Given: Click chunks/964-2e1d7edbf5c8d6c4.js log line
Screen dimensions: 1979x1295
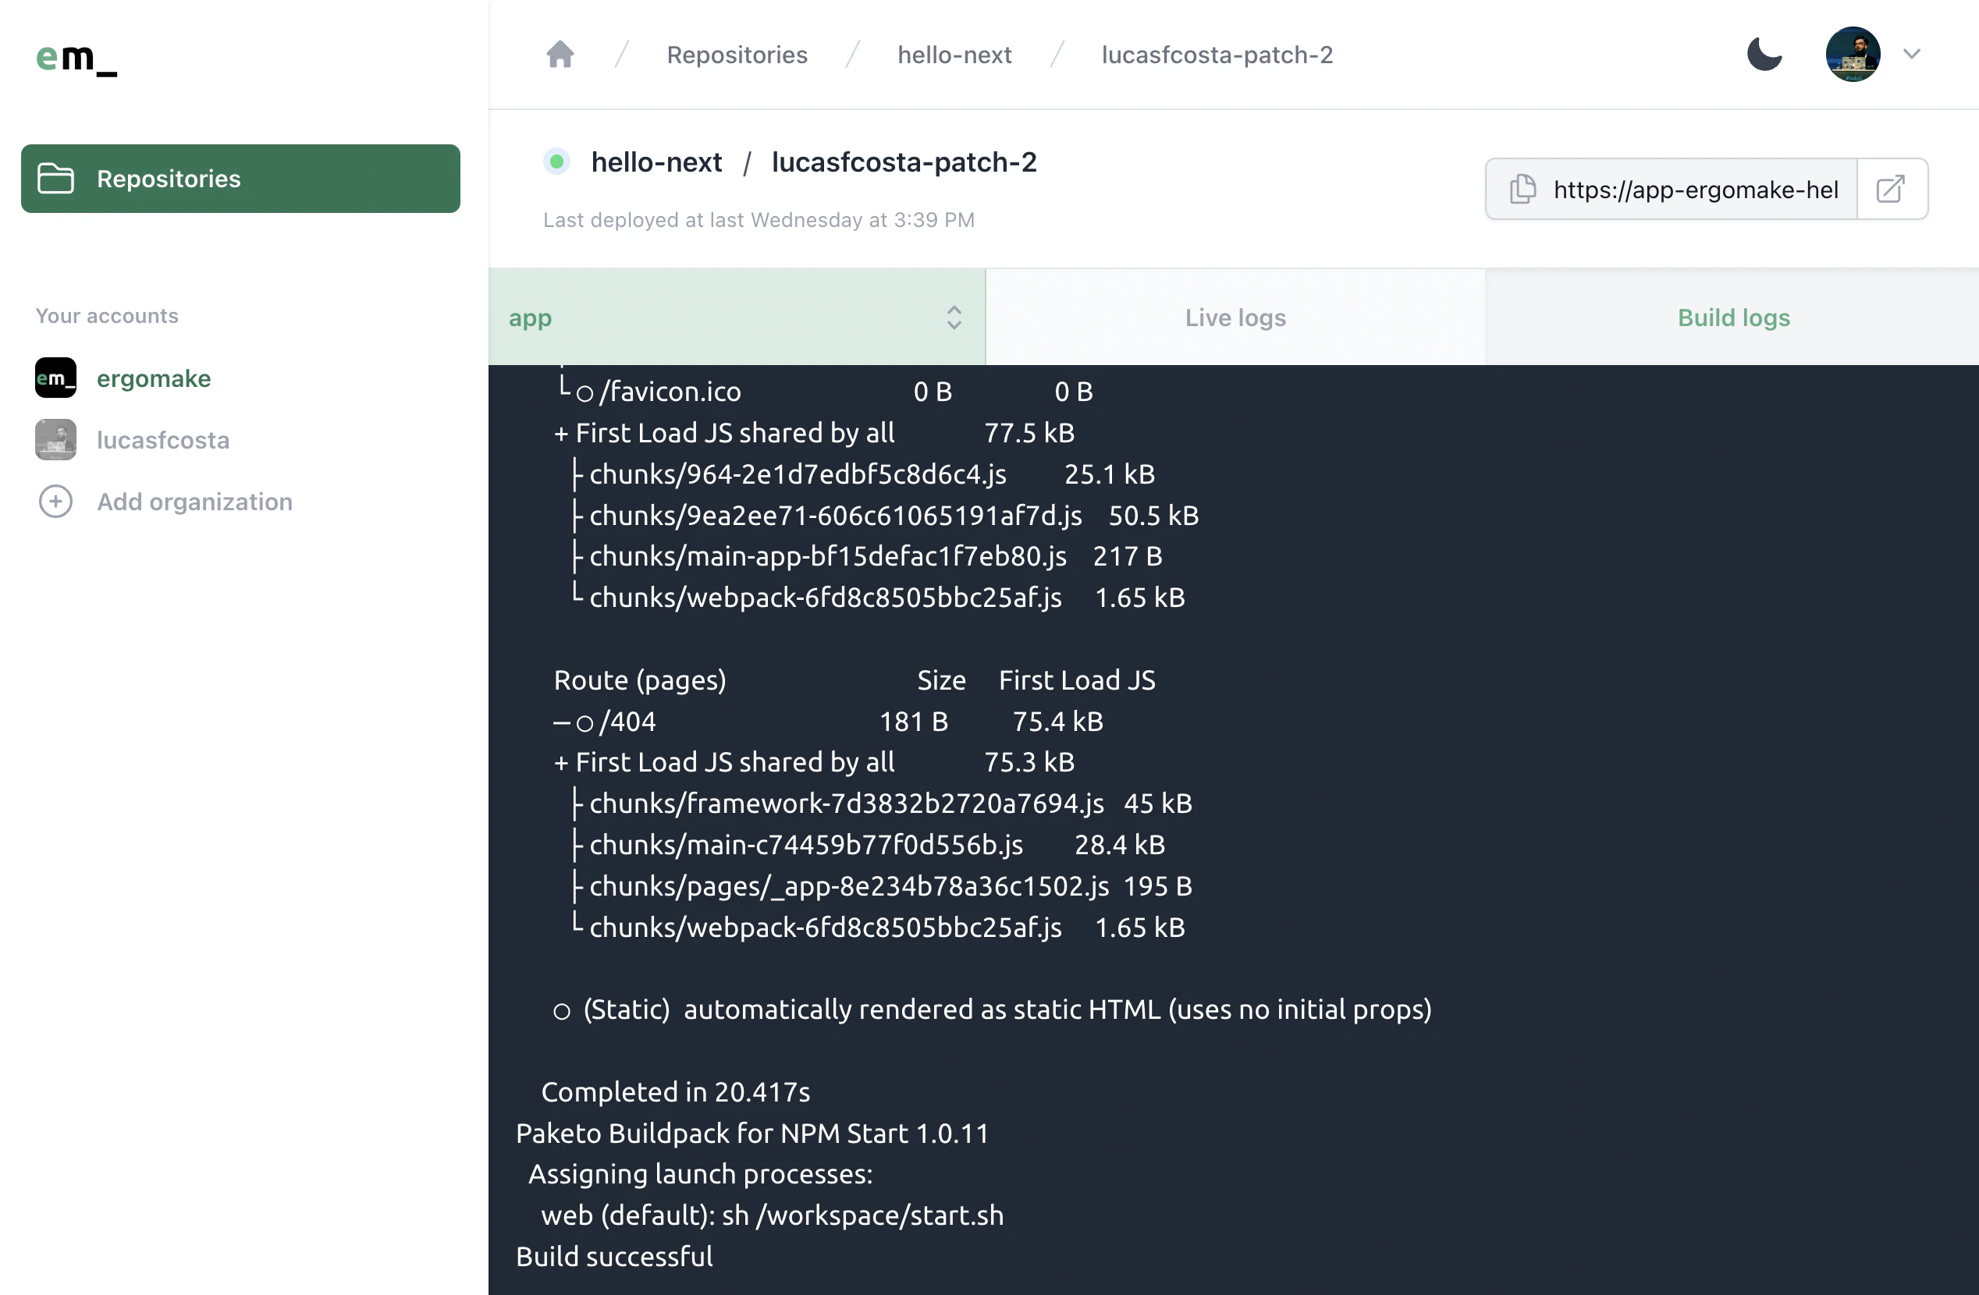Looking at the screenshot, I should point(863,474).
